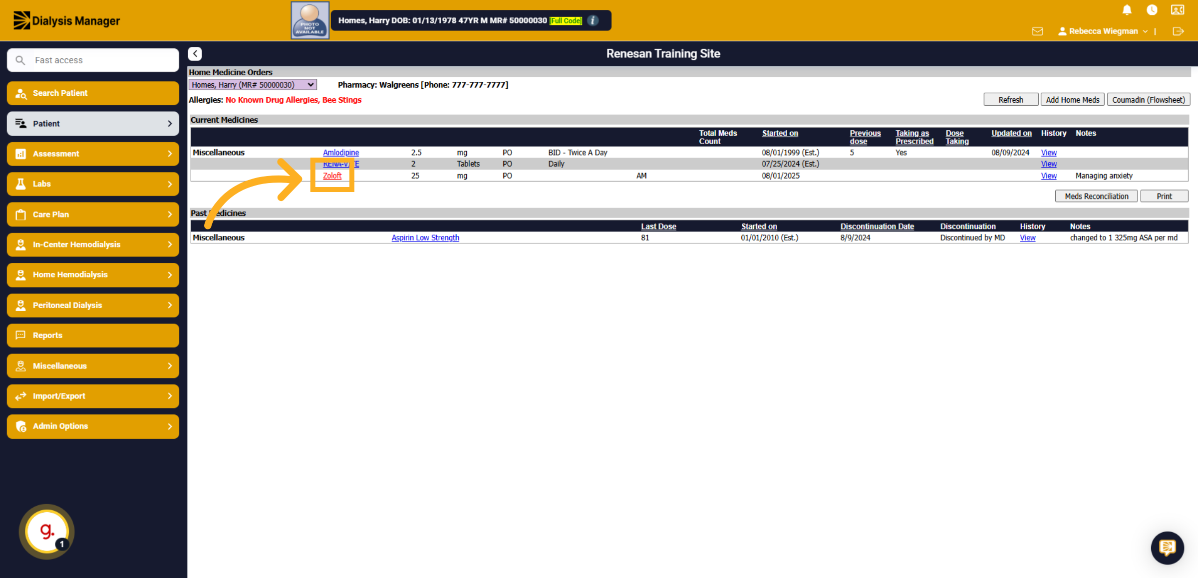Open the chat support bubble icon

[1167, 548]
